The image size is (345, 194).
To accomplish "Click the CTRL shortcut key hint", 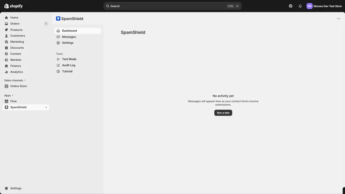I will click(230, 6).
